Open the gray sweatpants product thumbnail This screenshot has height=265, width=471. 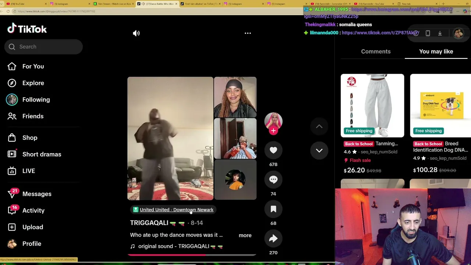click(x=372, y=106)
